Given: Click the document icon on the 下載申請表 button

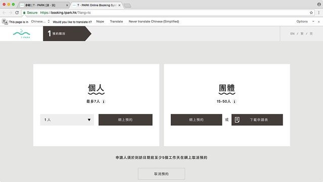Looking at the screenshot, I should tap(237, 119).
